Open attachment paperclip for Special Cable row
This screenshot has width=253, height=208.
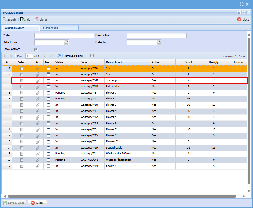point(38,148)
